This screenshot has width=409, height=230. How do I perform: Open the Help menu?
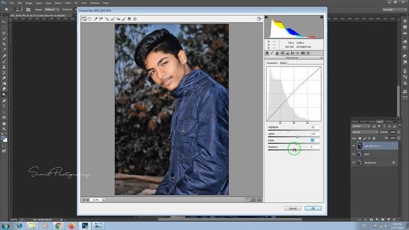pyautogui.click(x=105, y=3)
